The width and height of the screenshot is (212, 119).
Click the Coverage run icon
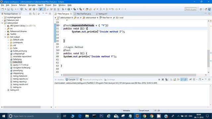tap(75, 9)
